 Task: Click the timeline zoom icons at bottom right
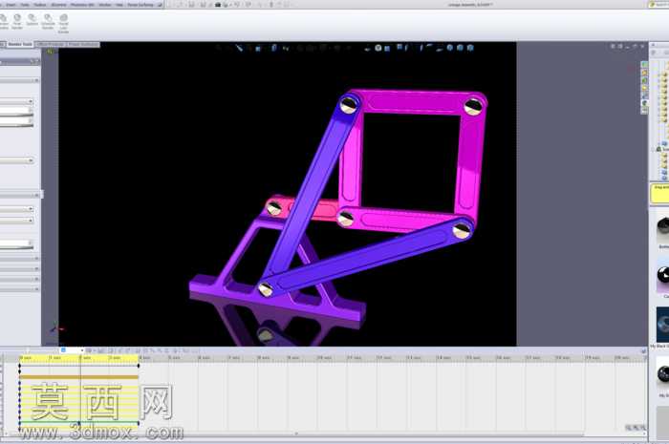(x=636, y=428)
